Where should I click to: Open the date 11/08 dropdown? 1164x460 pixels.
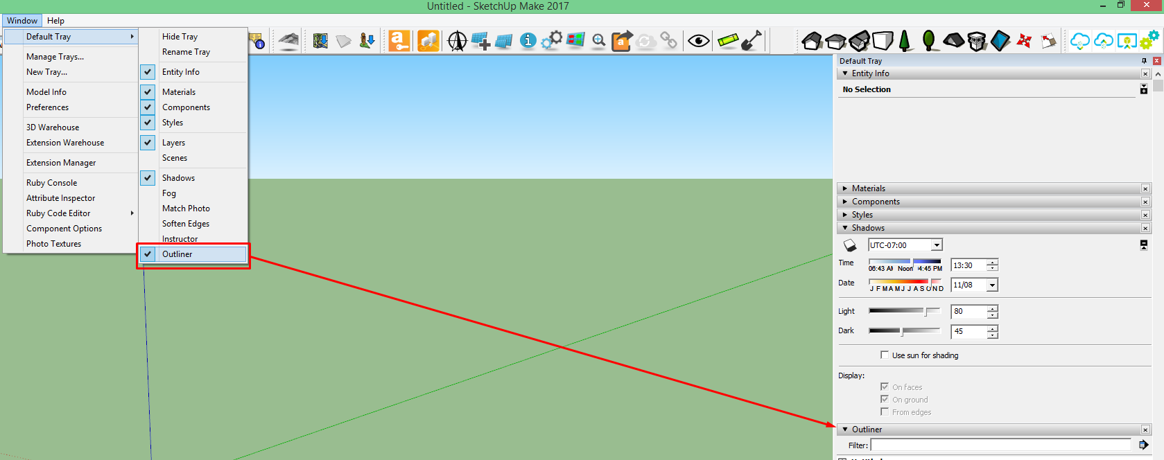point(992,285)
